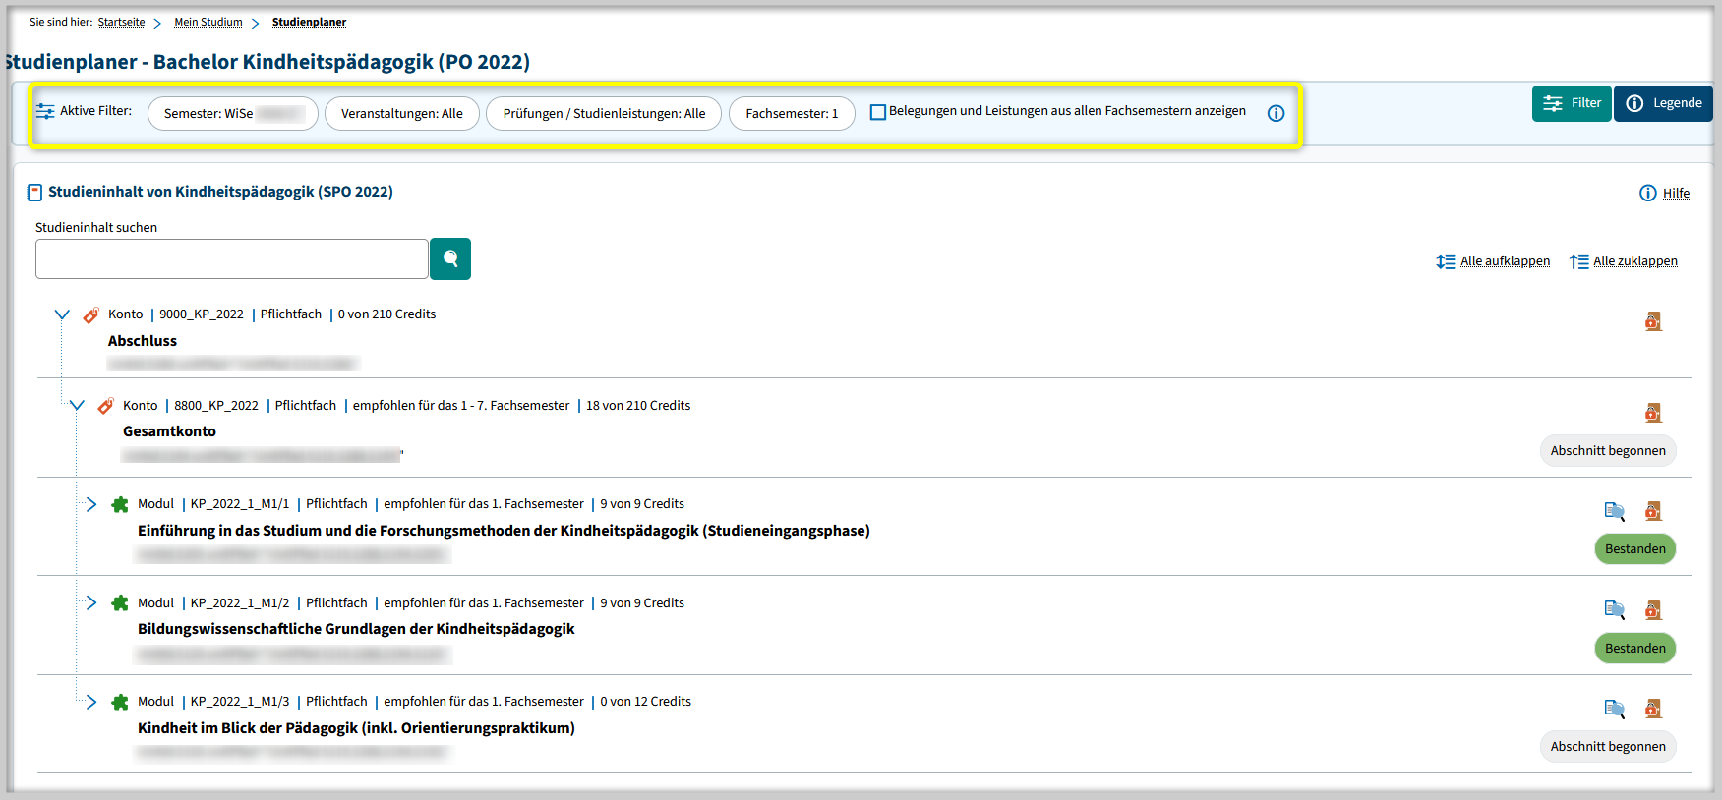Expand module KP_2022_1_M1/3
The image size is (1722, 800).
tap(91, 702)
